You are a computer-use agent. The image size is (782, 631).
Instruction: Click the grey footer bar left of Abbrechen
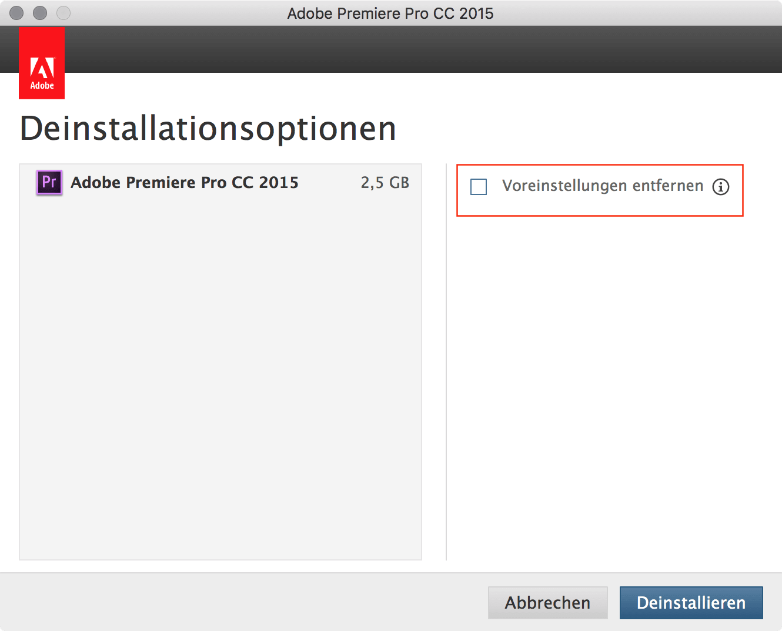click(235, 603)
